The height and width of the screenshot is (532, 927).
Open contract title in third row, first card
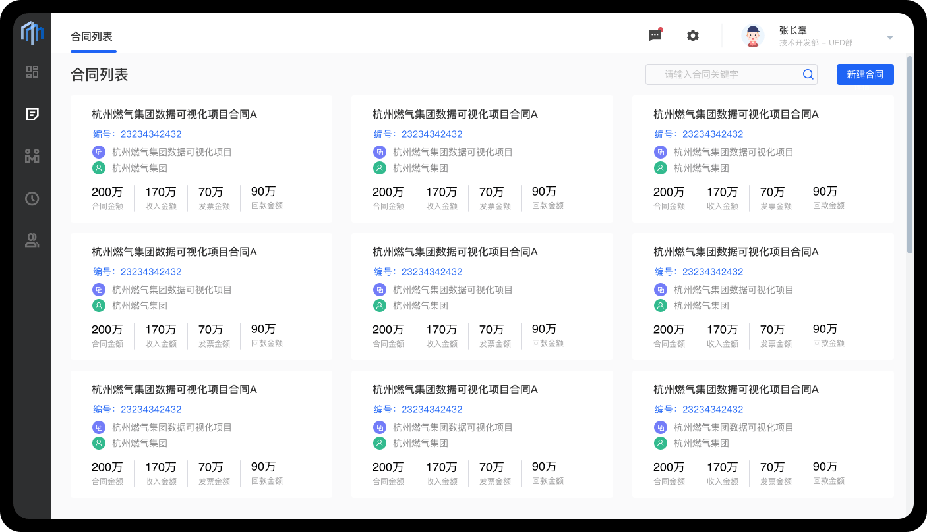pos(174,389)
